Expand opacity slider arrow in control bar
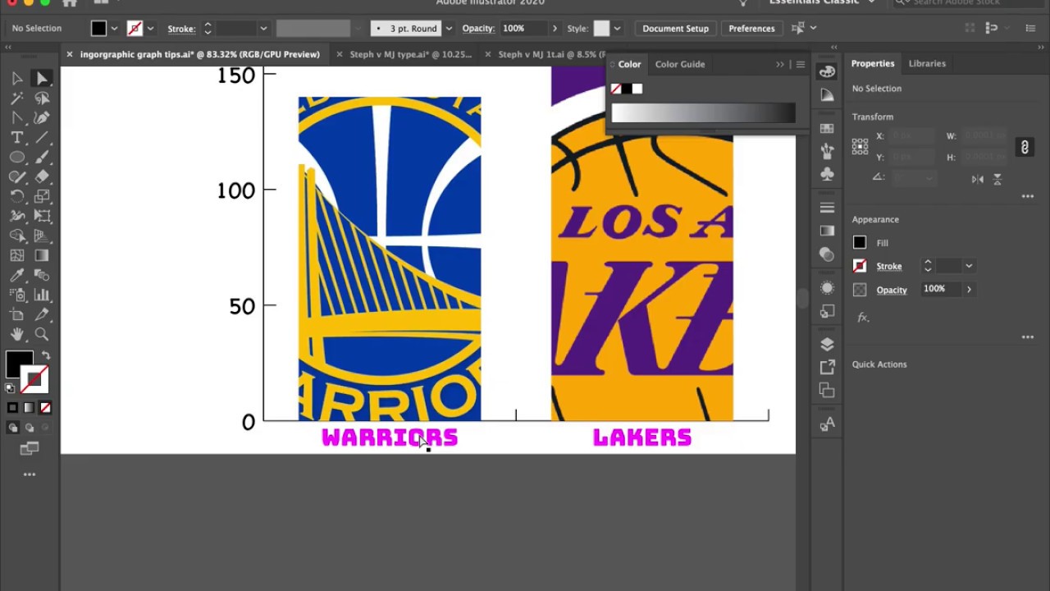 555,29
